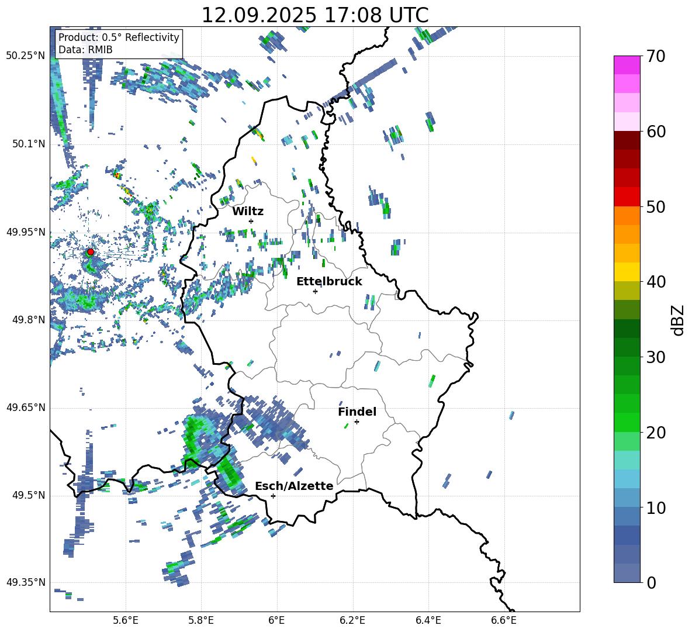Click the 6°E longitude label
The image size is (692, 632).
point(276,621)
